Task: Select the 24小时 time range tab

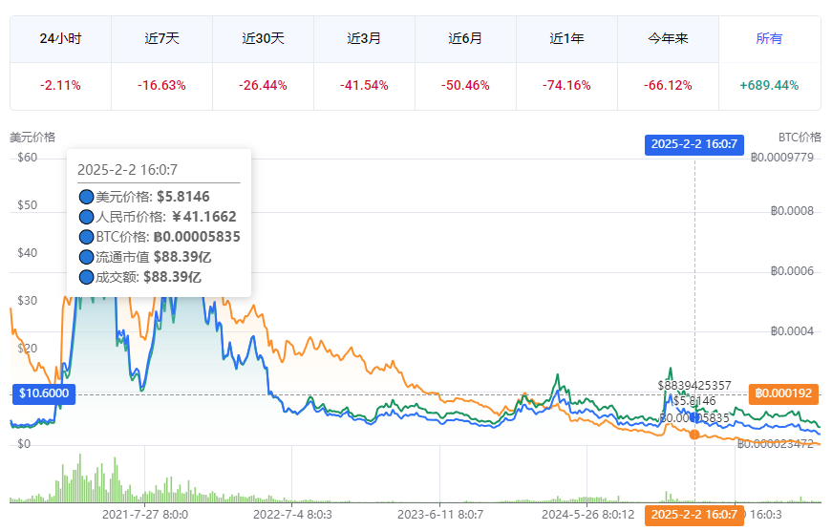Action: (x=60, y=39)
